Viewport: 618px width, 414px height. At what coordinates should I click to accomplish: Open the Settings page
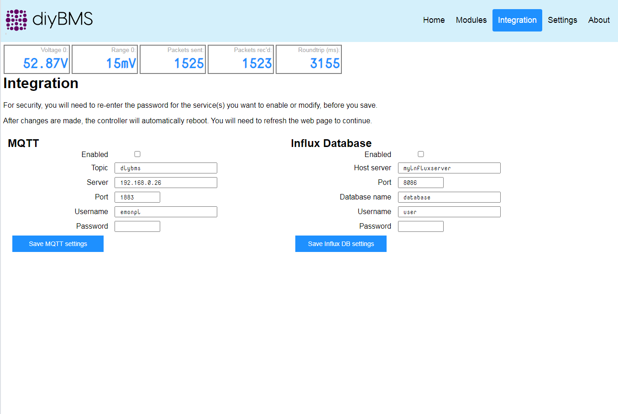click(x=562, y=20)
